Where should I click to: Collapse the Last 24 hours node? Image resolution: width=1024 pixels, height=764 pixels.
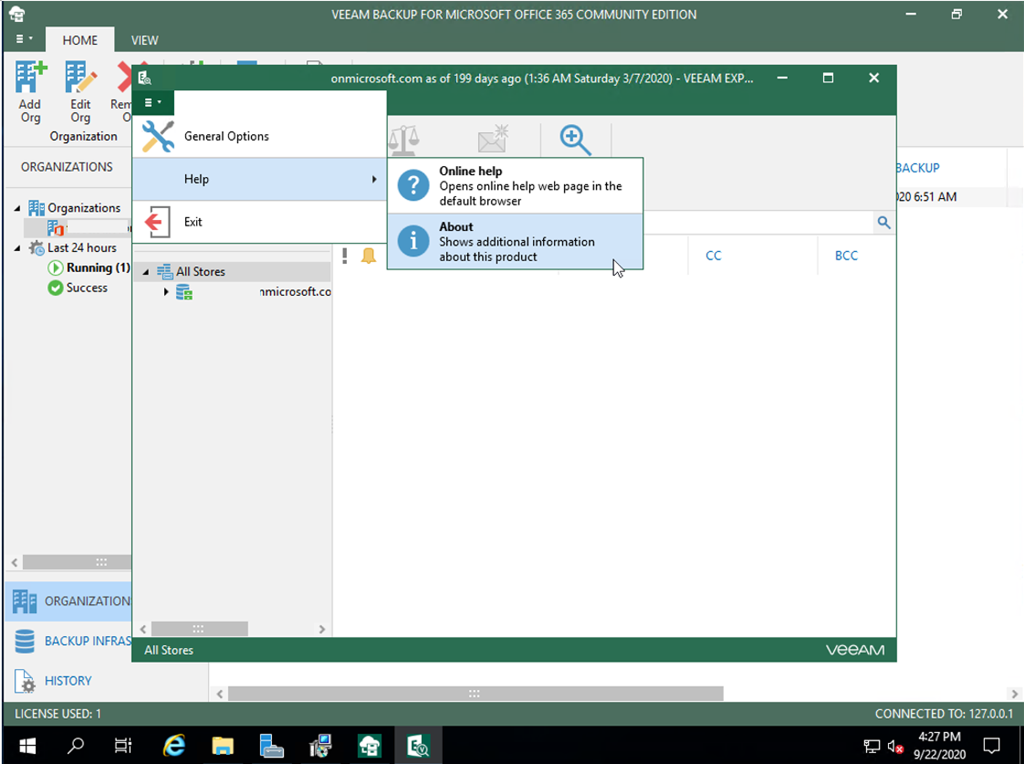[x=18, y=248]
